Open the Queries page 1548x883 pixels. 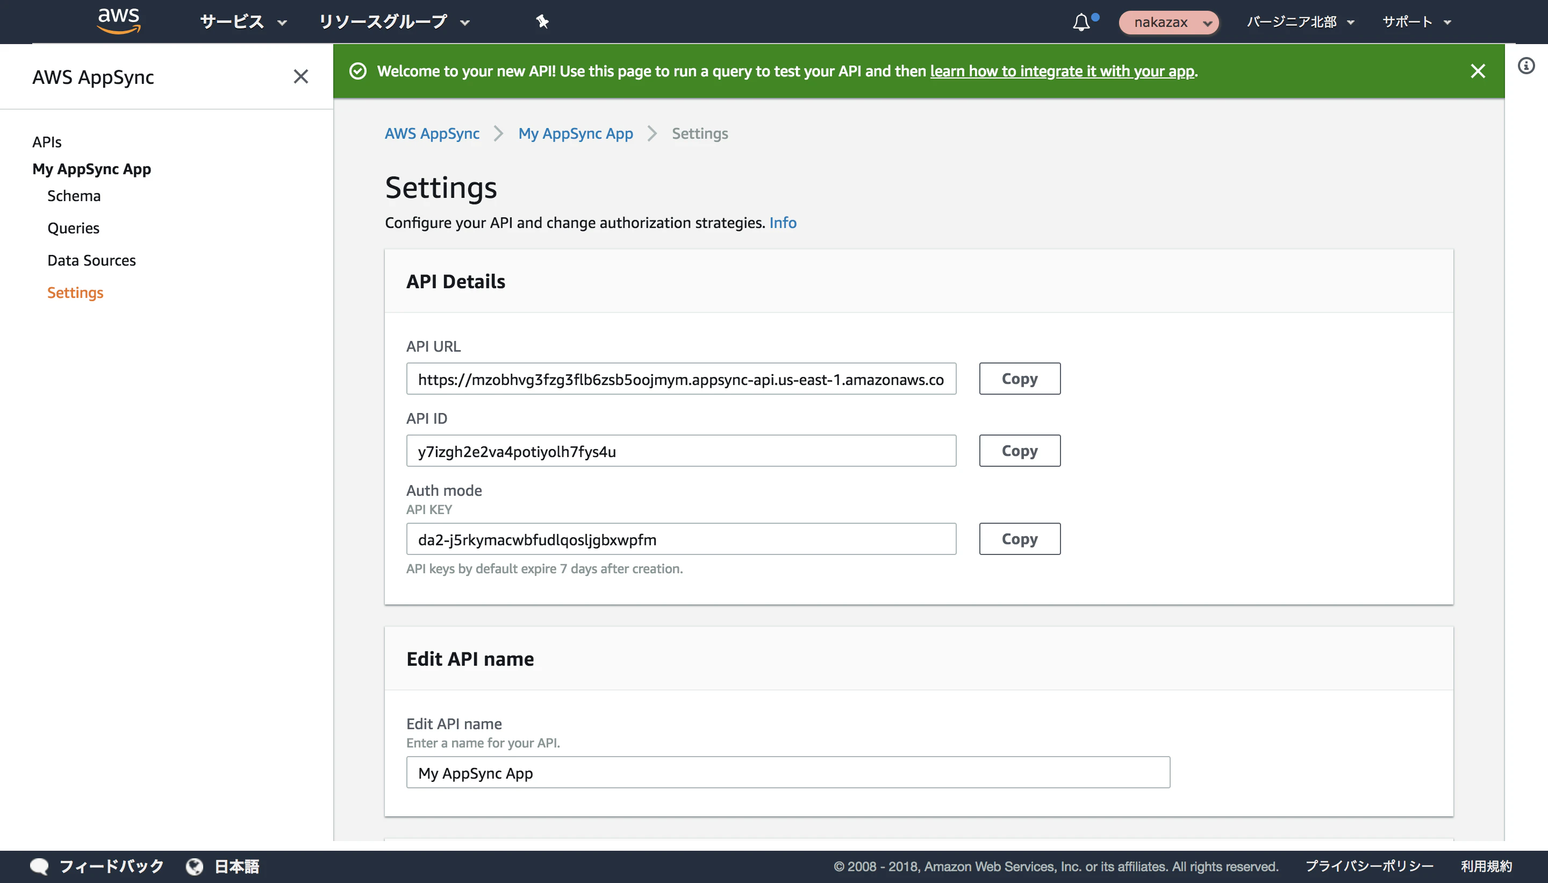click(x=73, y=228)
